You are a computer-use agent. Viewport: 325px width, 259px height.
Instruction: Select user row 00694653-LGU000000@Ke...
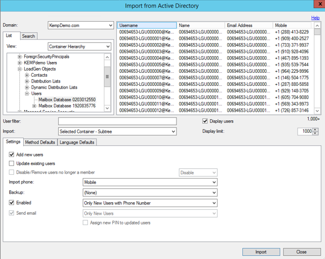click(x=215, y=32)
